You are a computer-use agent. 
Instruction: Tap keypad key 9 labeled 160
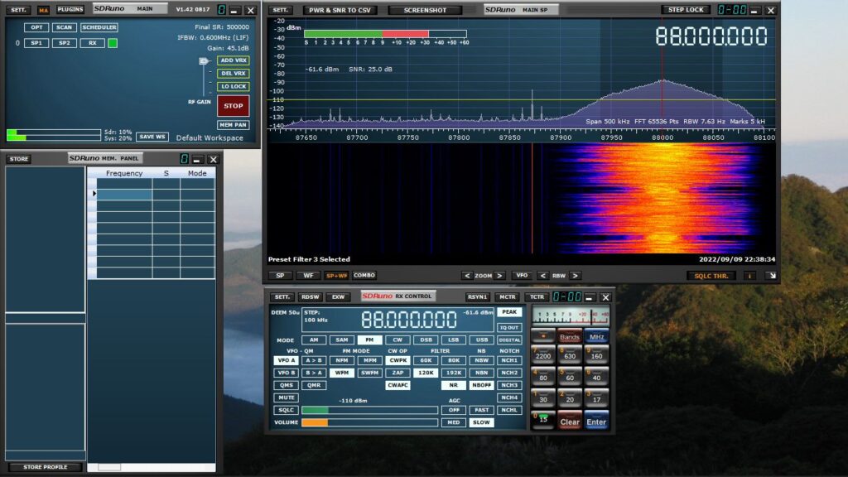[x=596, y=354]
